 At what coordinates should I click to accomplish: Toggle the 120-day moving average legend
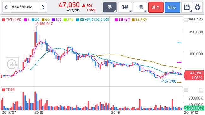tap(56, 20)
